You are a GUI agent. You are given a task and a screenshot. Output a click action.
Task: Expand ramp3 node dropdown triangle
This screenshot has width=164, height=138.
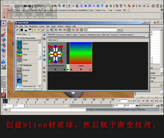point(81,69)
